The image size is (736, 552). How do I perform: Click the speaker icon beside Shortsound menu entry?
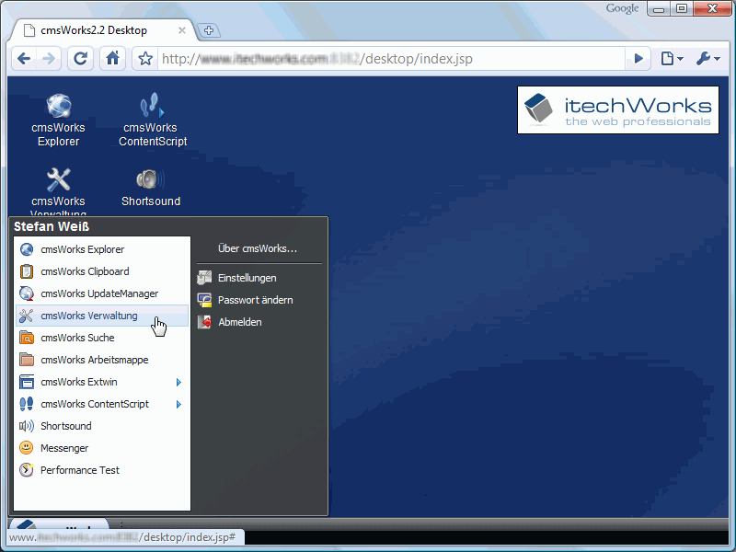(27, 426)
